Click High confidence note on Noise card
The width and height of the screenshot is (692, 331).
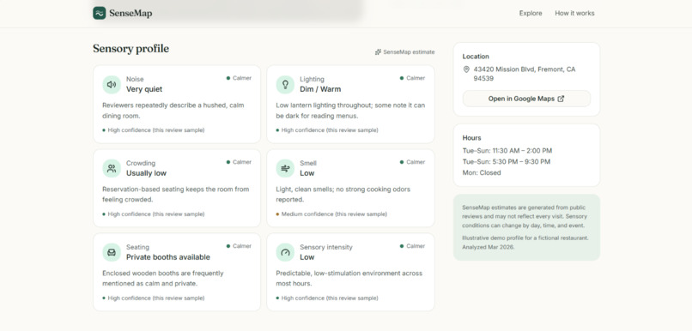[154, 130]
